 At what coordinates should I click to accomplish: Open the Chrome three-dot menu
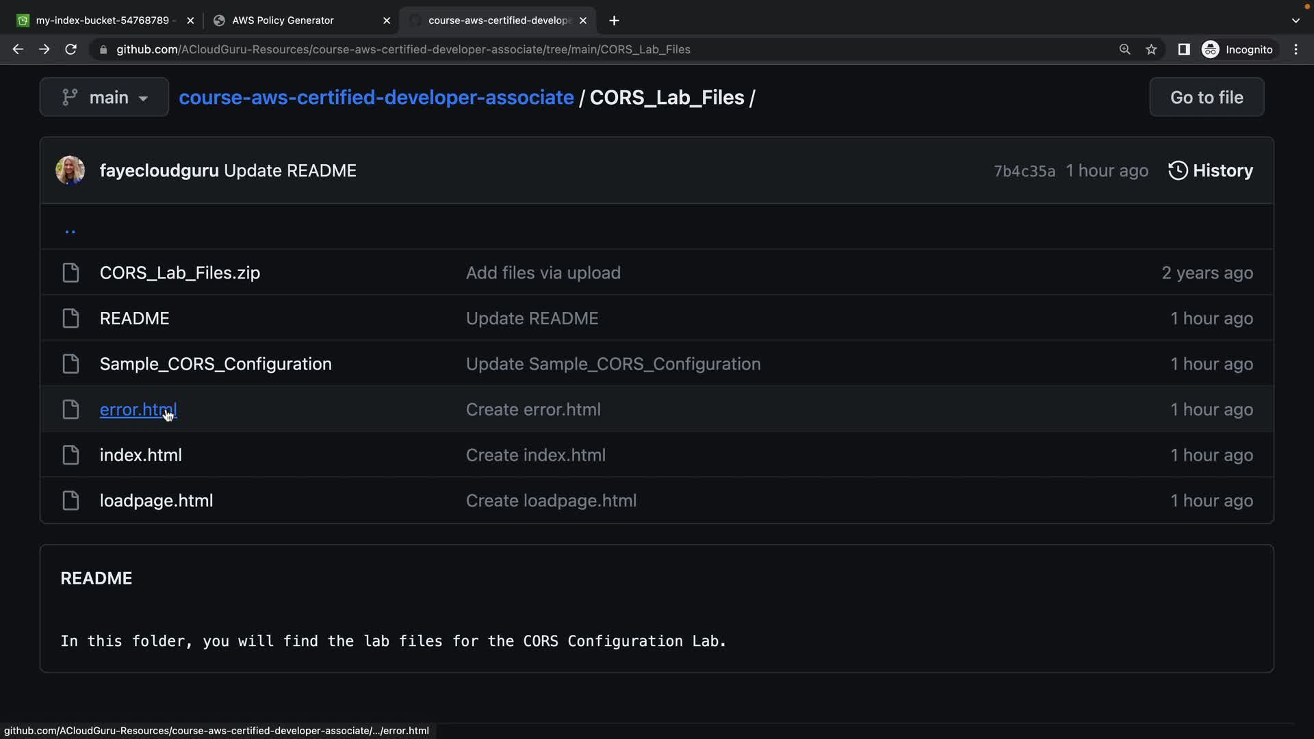(x=1296, y=49)
